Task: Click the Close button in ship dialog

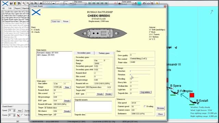Action: click(x=160, y=114)
